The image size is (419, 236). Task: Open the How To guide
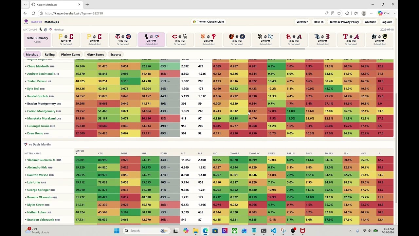point(319,22)
